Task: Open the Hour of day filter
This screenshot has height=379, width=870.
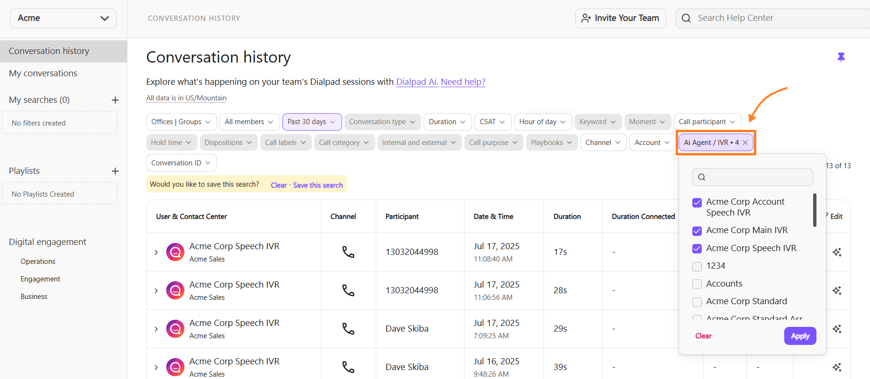Action: click(543, 122)
